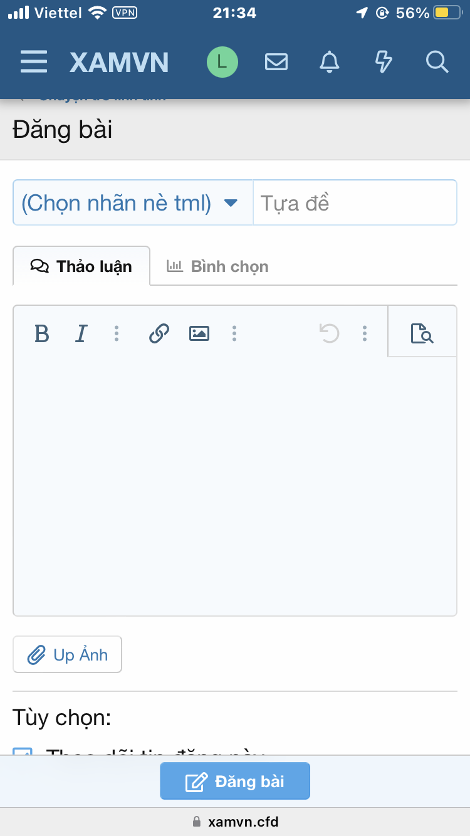Switch to the Bình chọn tab
The width and height of the screenshot is (470, 836).
pyautogui.click(x=218, y=266)
